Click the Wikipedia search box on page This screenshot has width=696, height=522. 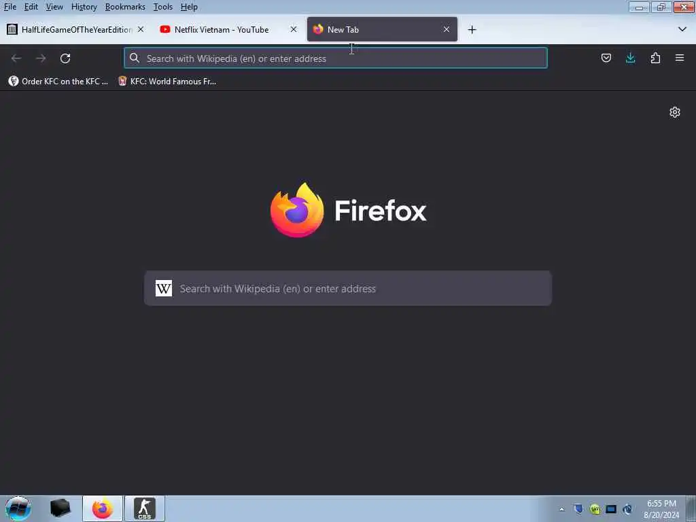348,288
